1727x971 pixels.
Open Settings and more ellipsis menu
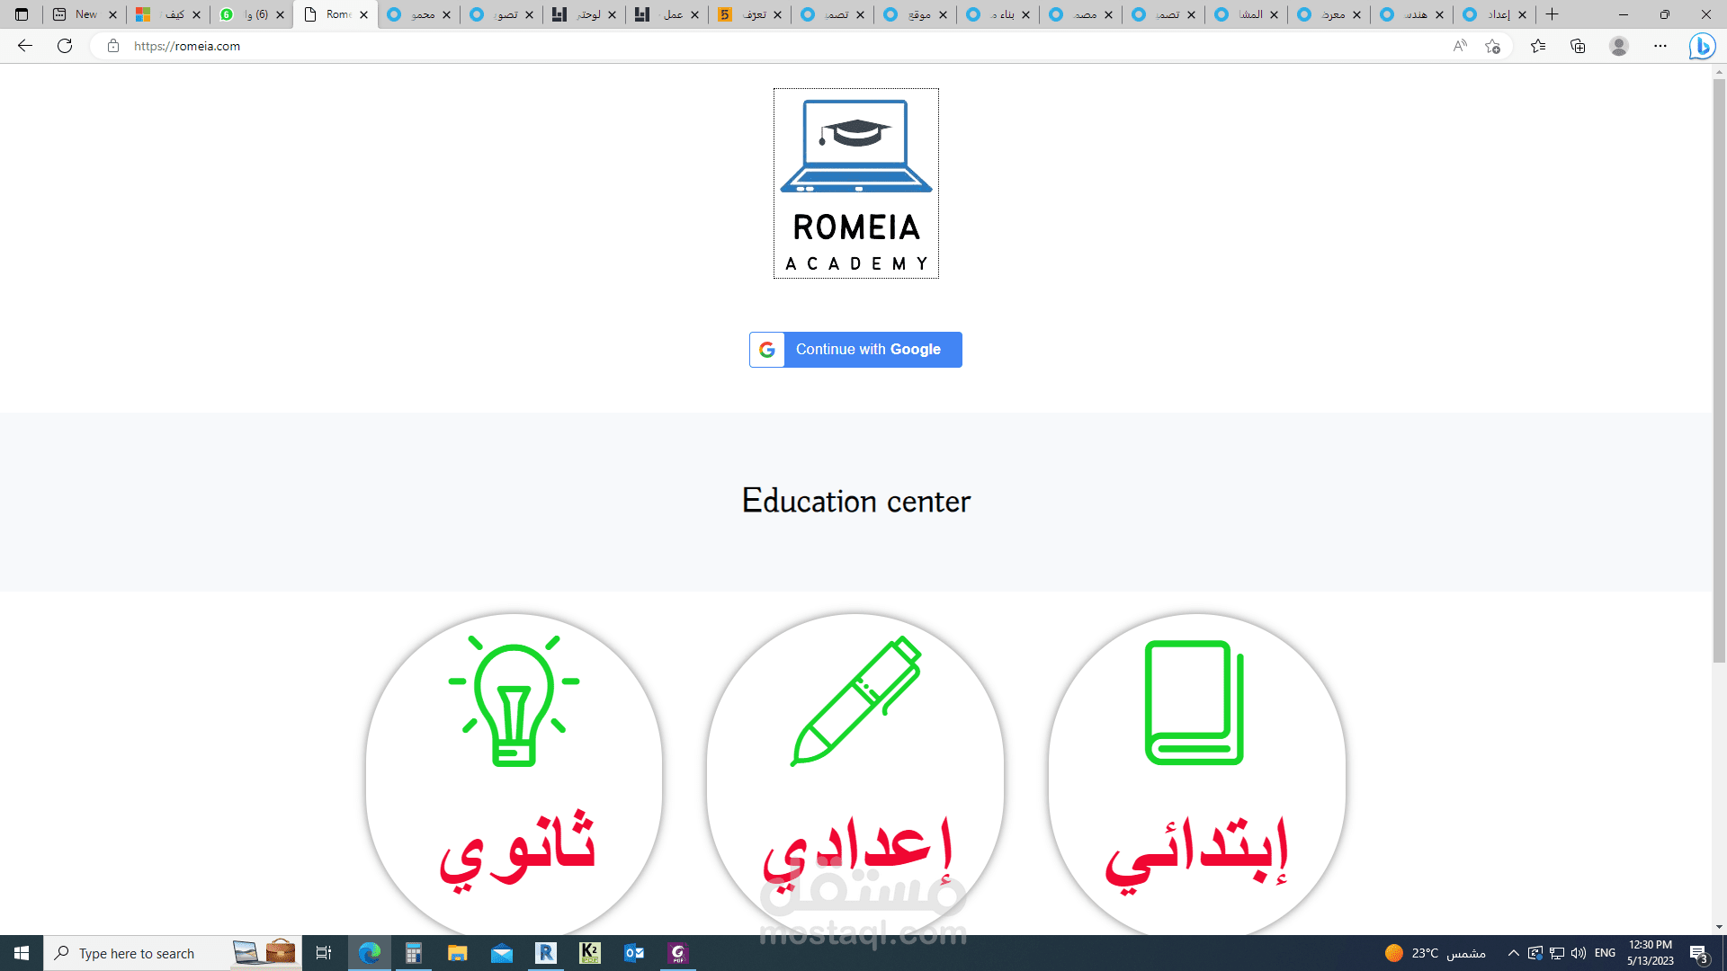coord(1660,46)
